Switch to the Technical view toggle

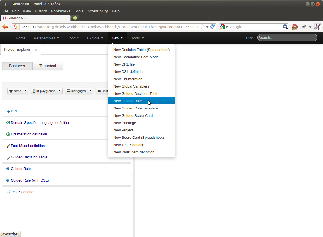tap(48, 66)
